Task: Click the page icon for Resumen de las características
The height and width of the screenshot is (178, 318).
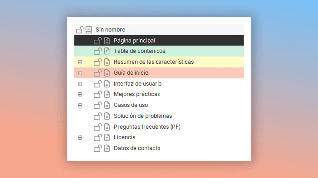Action: click(107, 62)
